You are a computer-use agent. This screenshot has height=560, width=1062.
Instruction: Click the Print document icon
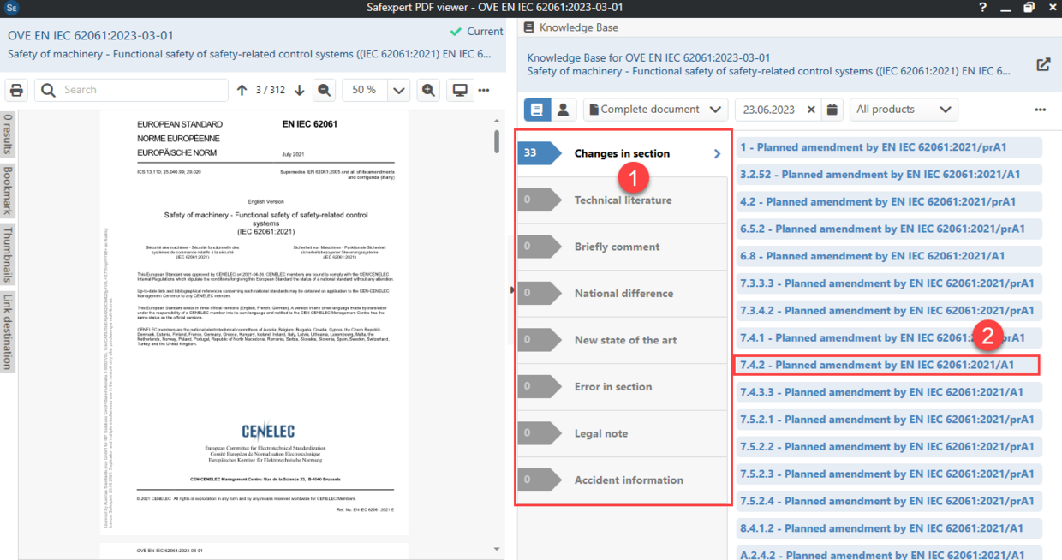(x=16, y=89)
